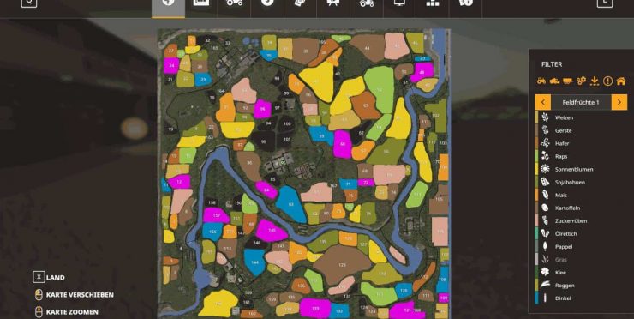Switch to the map globe tab

pyautogui.click(x=168, y=3)
